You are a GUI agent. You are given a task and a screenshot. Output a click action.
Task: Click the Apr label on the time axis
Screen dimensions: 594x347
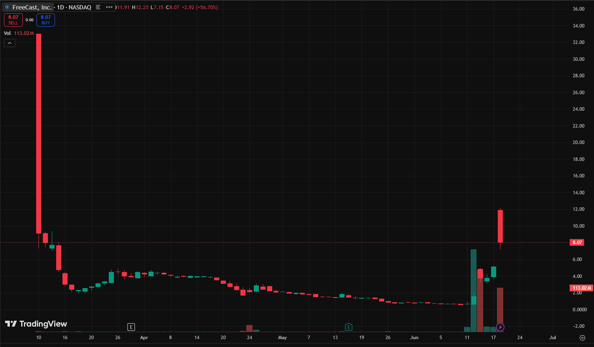(x=144, y=337)
